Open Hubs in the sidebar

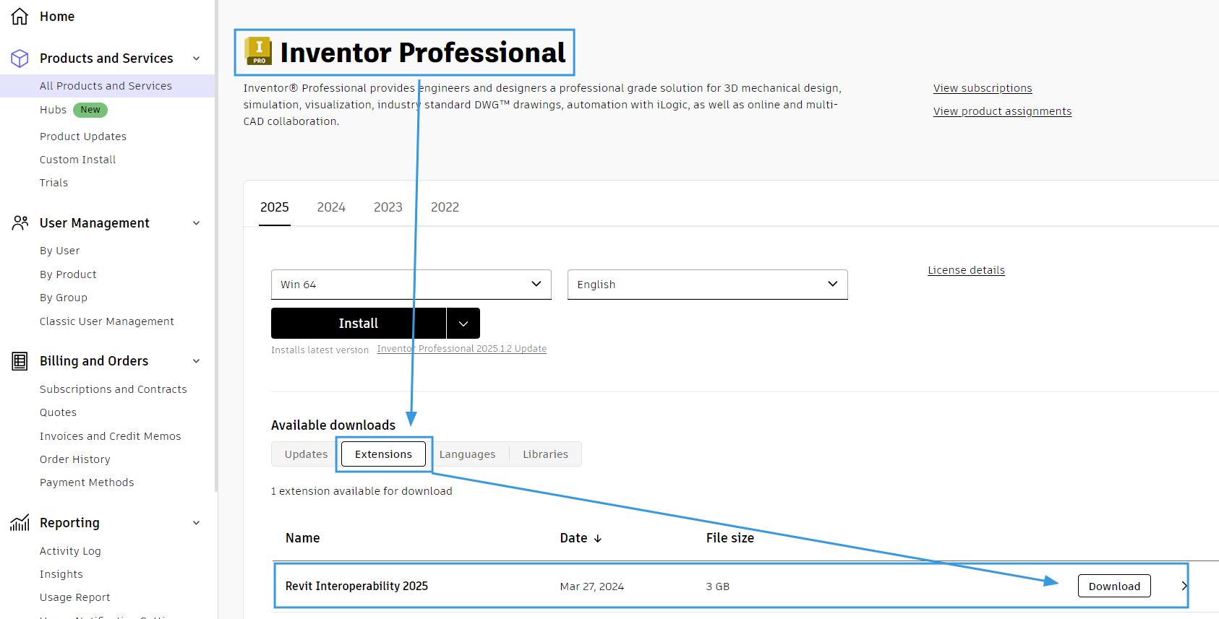[54, 110]
